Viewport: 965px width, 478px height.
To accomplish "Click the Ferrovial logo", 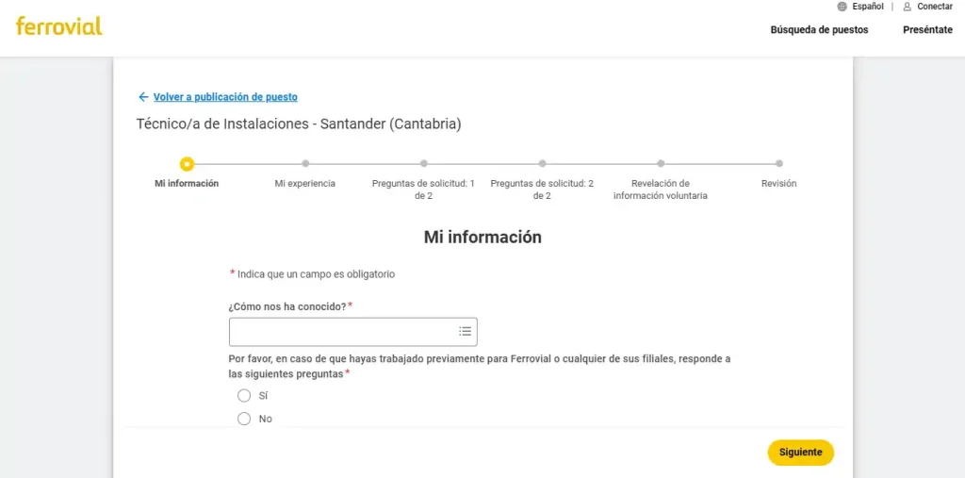I will pyautogui.click(x=59, y=25).
